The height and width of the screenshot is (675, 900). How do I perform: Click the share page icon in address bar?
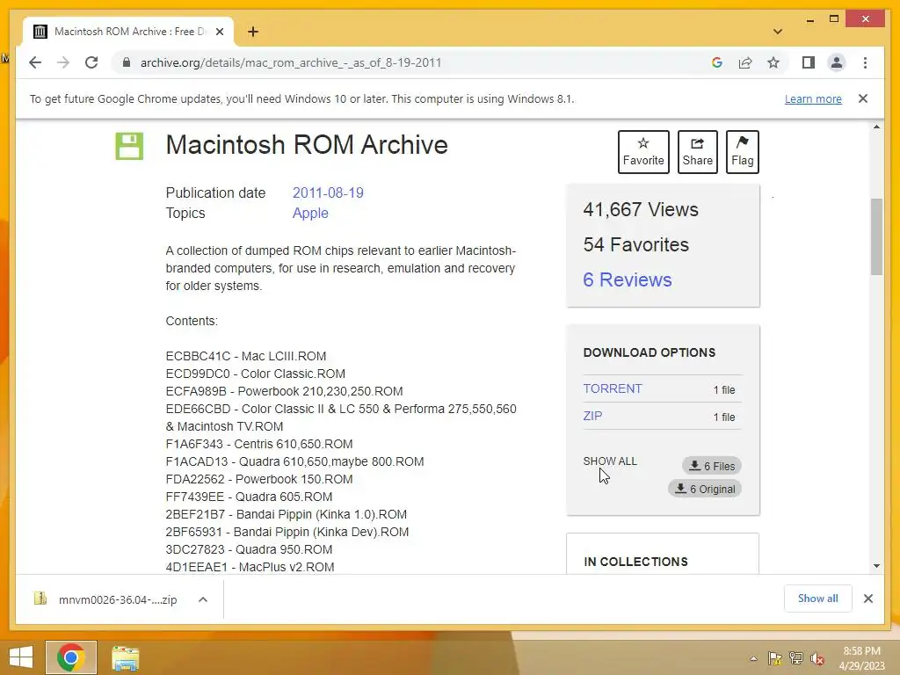(745, 62)
